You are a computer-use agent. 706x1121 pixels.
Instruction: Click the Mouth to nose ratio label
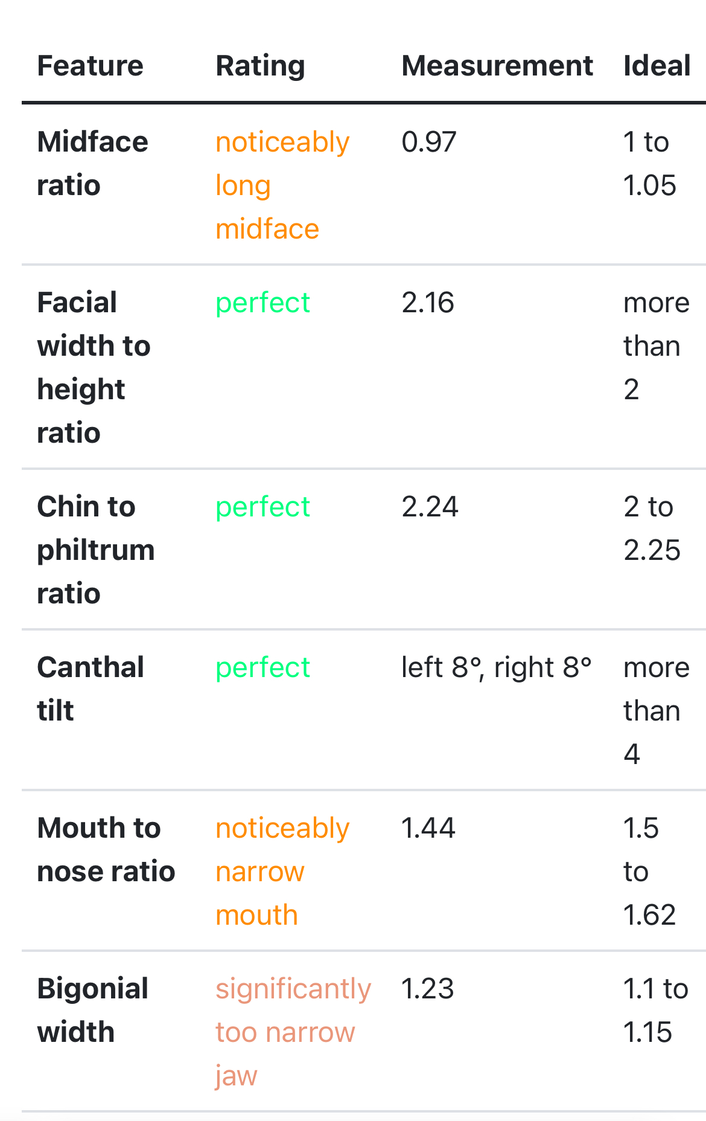click(106, 849)
